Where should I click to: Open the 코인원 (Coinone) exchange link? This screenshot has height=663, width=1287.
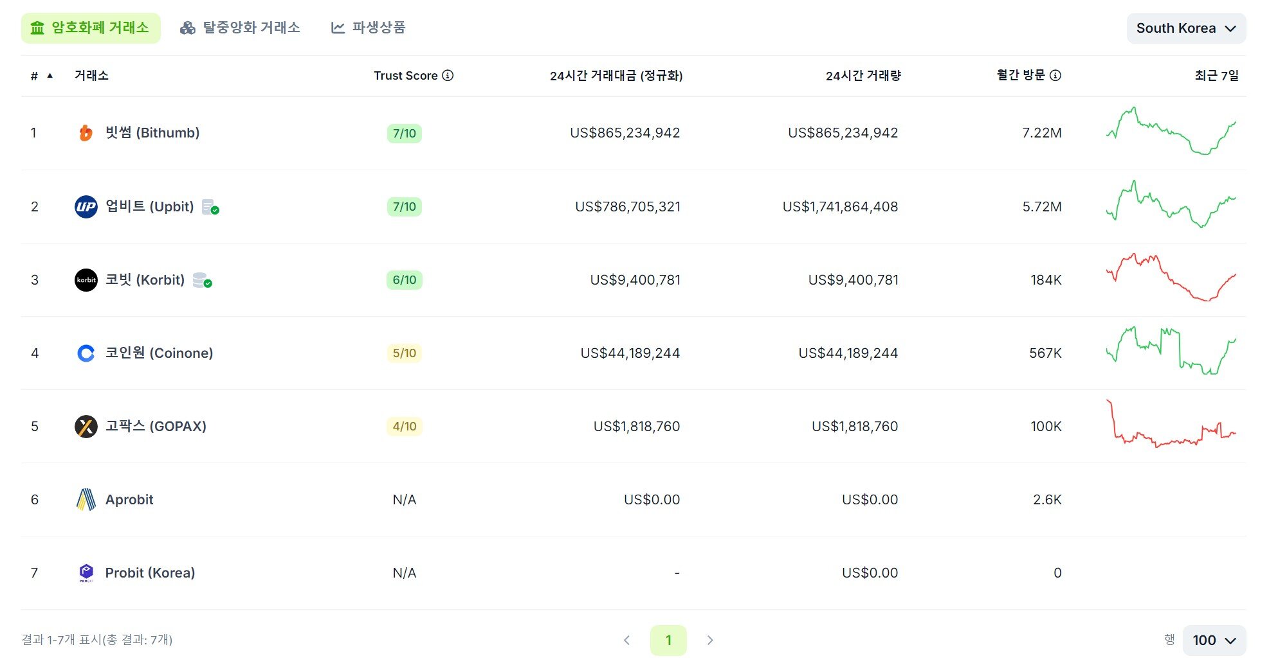[159, 353]
